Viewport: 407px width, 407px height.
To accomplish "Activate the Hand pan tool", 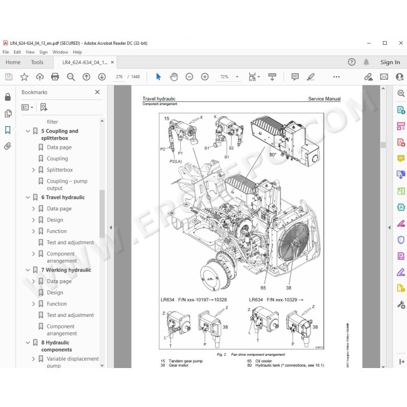I will pyautogui.click(x=174, y=77).
